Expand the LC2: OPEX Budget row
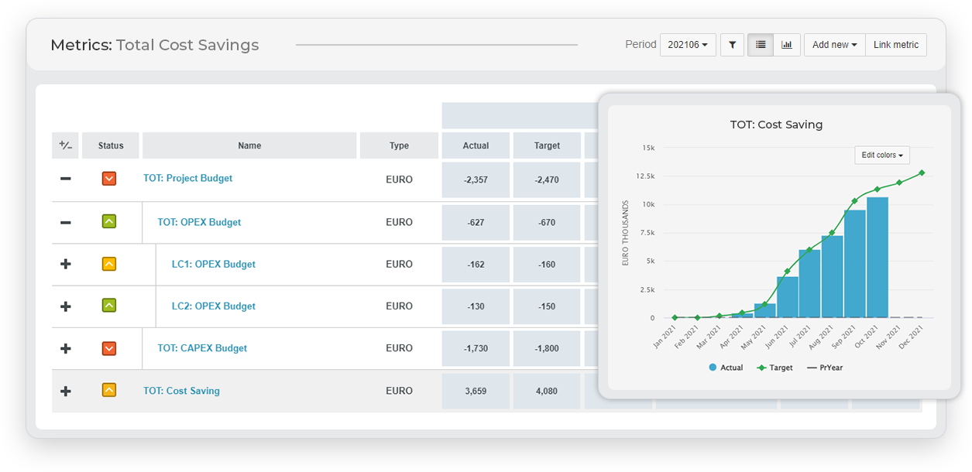 [66, 306]
